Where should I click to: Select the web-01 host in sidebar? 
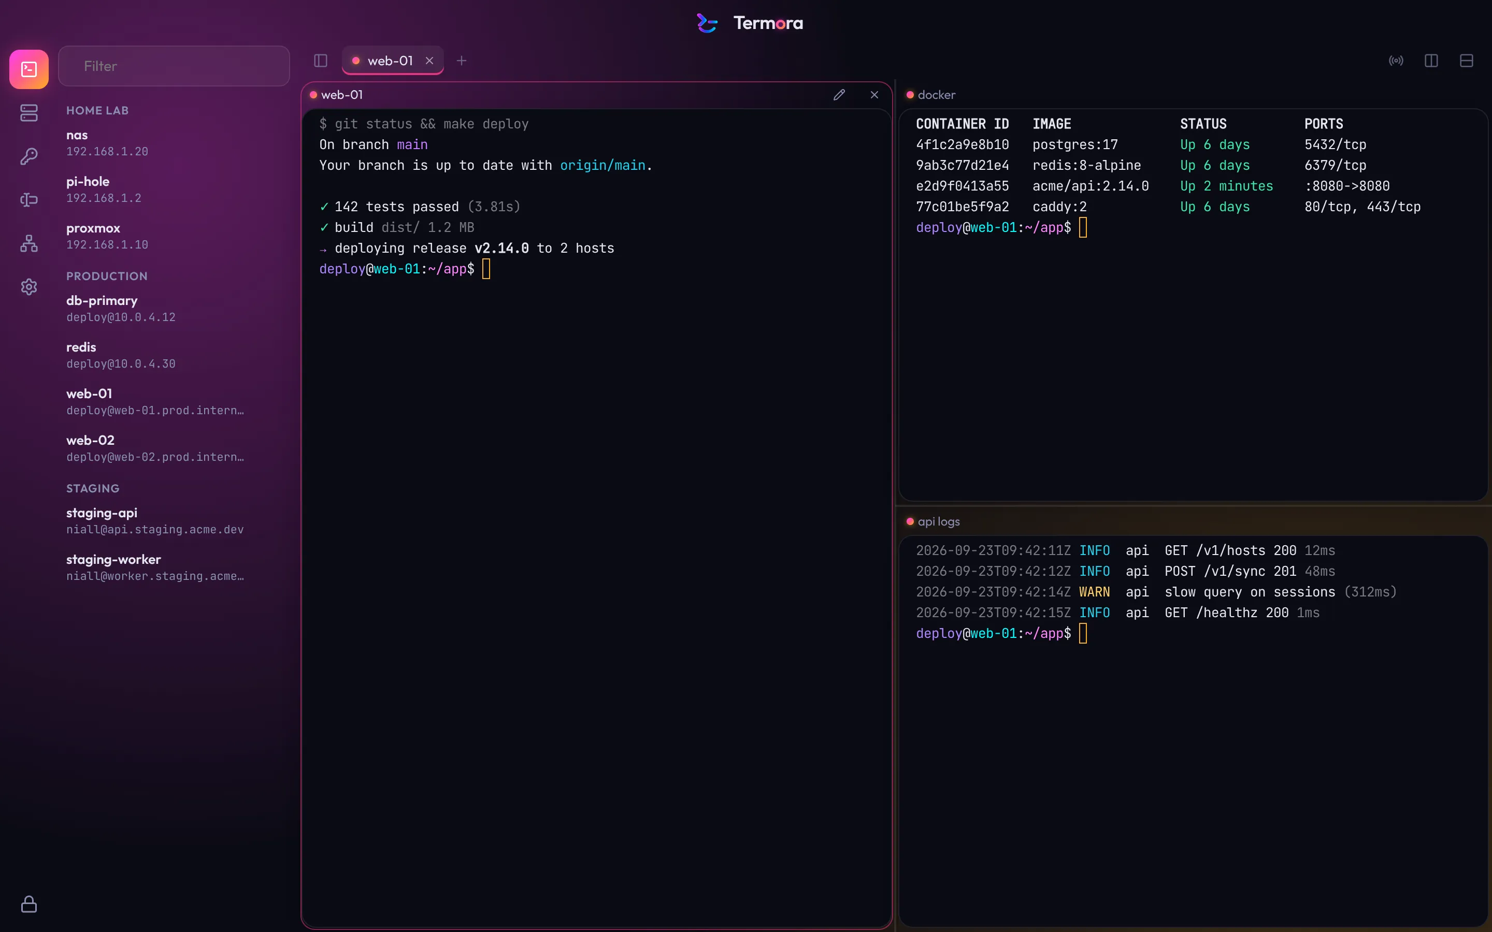[x=174, y=401]
